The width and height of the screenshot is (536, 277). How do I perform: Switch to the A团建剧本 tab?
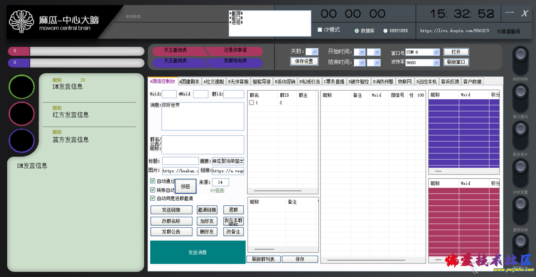click(x=189, y=82)
